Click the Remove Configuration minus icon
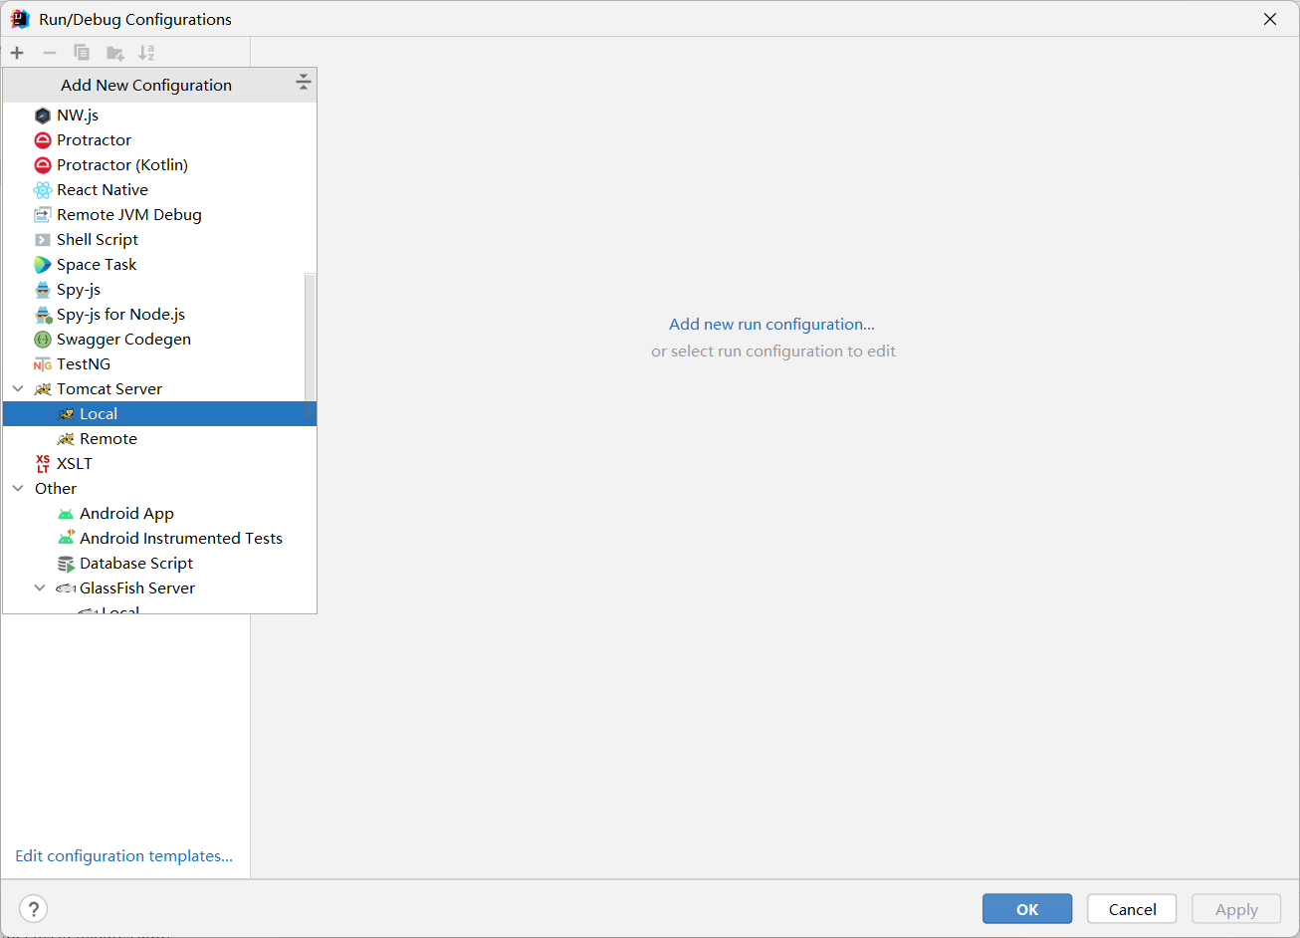Screen dimensions: 1300x938 [x=50, y=53]
